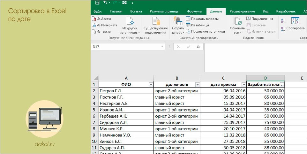Select column D header
This screenshot has width=307, height=154.
click(266, 78)
